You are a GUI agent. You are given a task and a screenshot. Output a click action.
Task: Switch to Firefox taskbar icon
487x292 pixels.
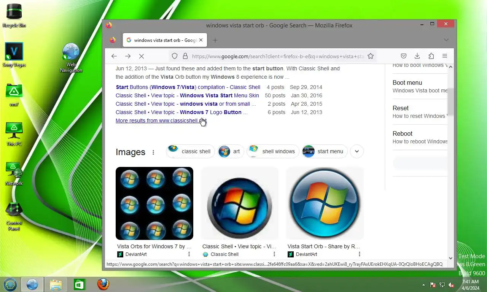[x=103, y=284]
